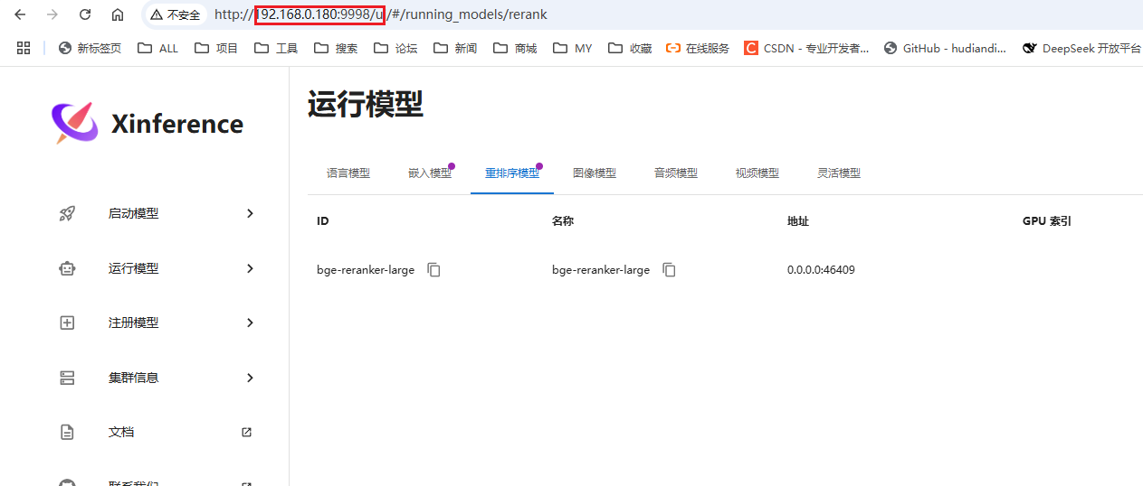Switch to the 音频模型 tab

click(x=676, y=173)
